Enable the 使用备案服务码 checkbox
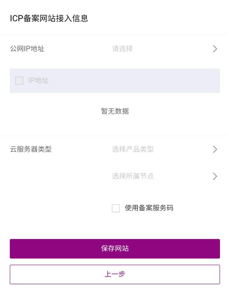The height and width of the screenshot is (302, 227). coord(116,208)
